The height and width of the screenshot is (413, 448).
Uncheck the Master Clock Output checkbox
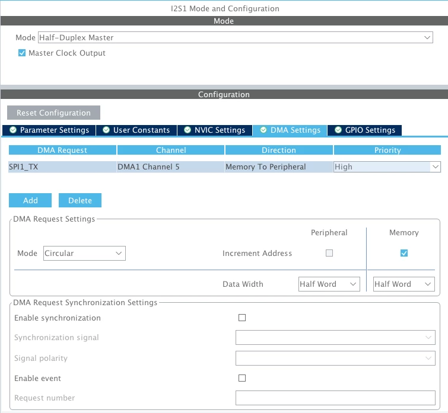pos(22,53)
